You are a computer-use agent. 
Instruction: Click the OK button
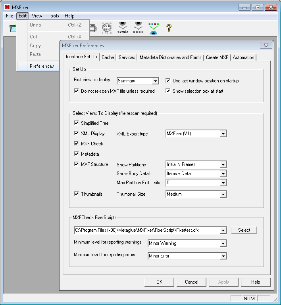coord(159,282)
